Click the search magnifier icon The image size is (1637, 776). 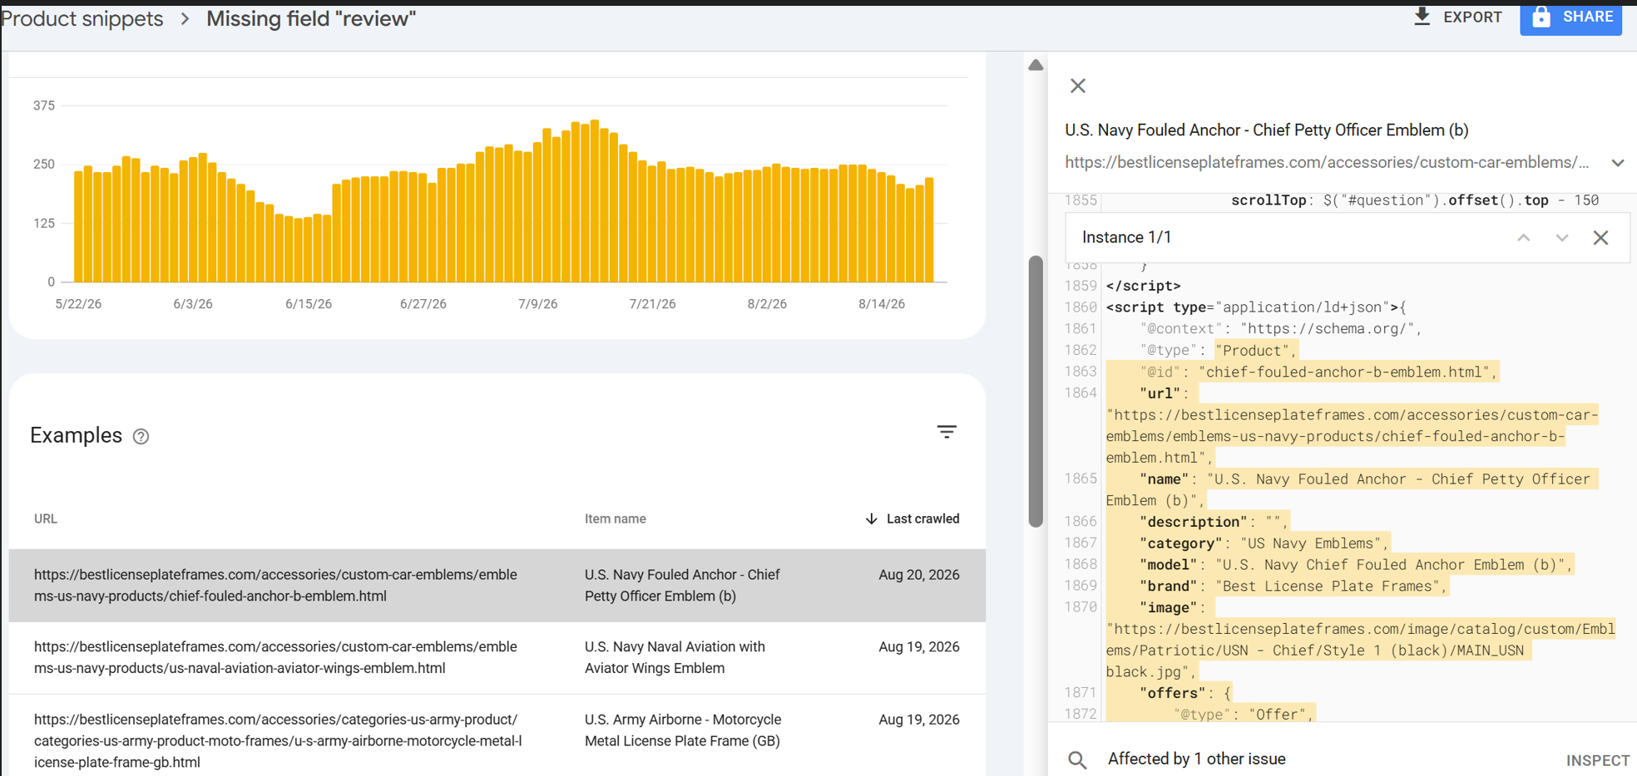pyautogui.click(x=1078, y=759)
